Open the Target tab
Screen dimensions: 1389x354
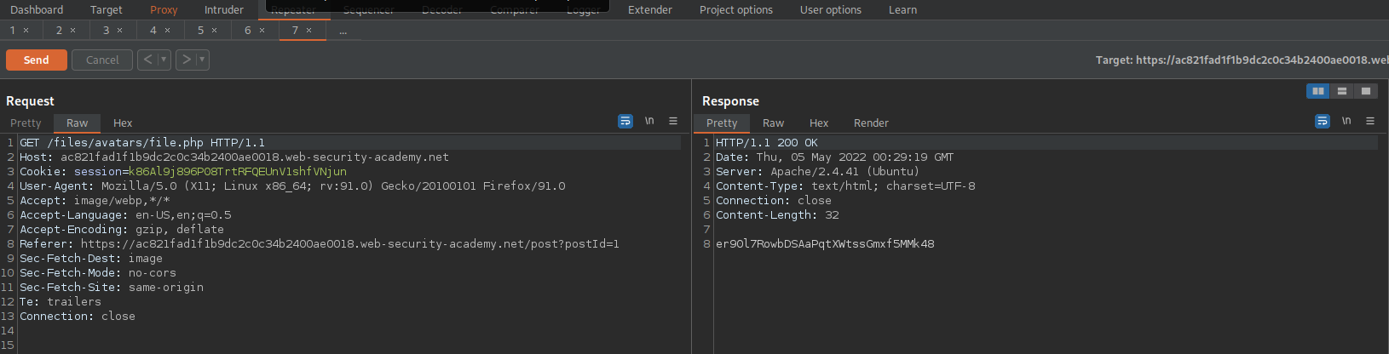(x=107, y=10)
